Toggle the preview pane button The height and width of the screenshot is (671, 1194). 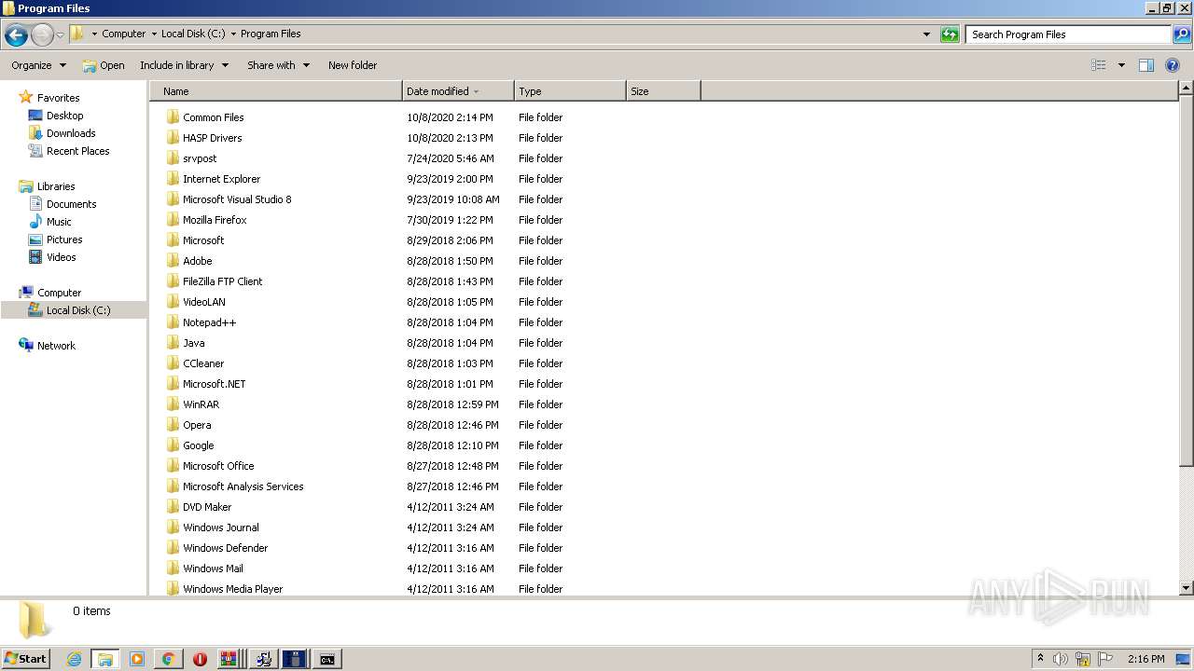pyautogui.click(x=1146, y=65)
